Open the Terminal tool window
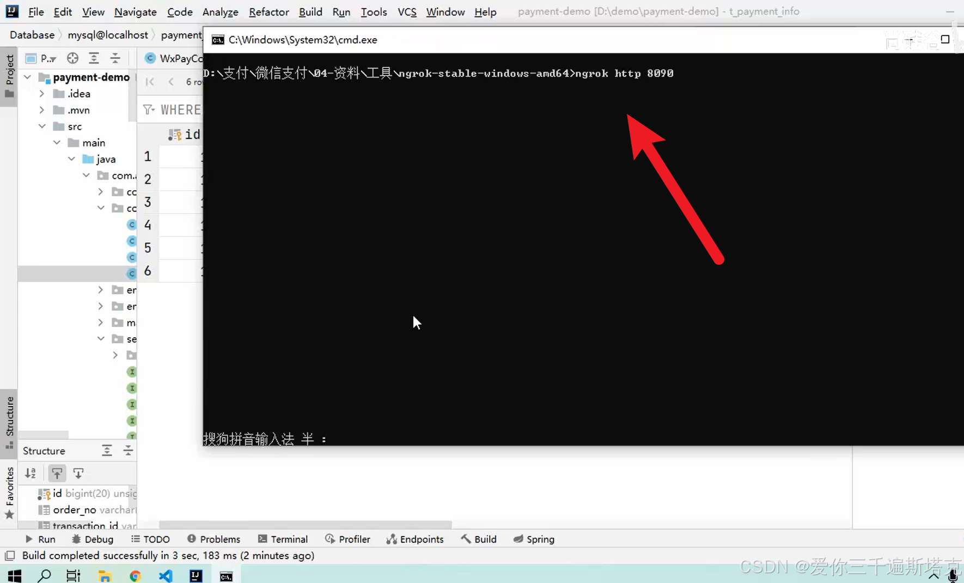Image resolution: width=964 pixels, height=583 pixels. point(283,539)
